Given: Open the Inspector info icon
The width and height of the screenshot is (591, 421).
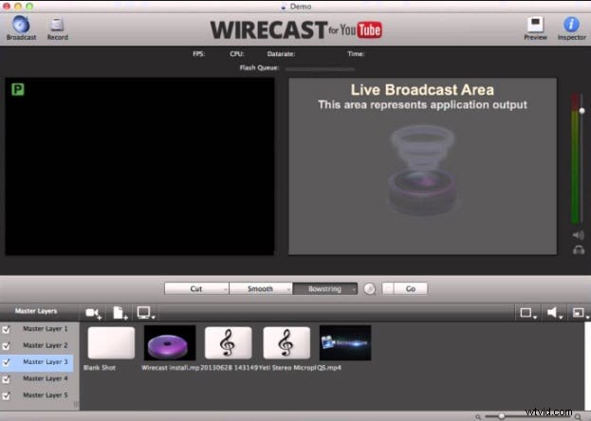Looking at the screenshot, I should coord(571,25).
